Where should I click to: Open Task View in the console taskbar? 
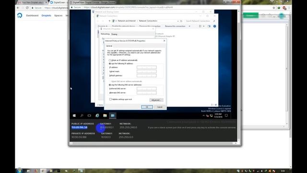[89, 115]
